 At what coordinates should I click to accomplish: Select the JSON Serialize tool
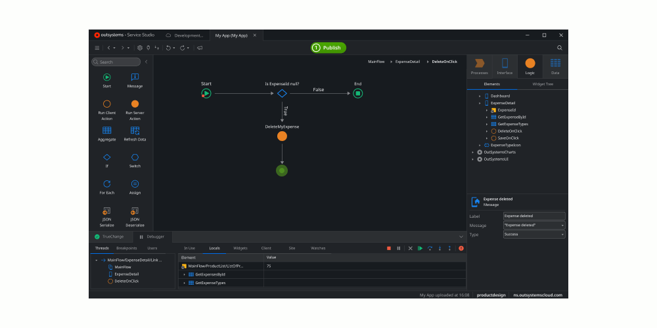click(x=107, y=217)
